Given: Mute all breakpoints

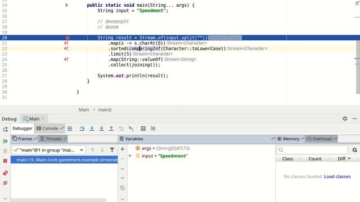Looking at the screenshot, I should pos(5,183).
